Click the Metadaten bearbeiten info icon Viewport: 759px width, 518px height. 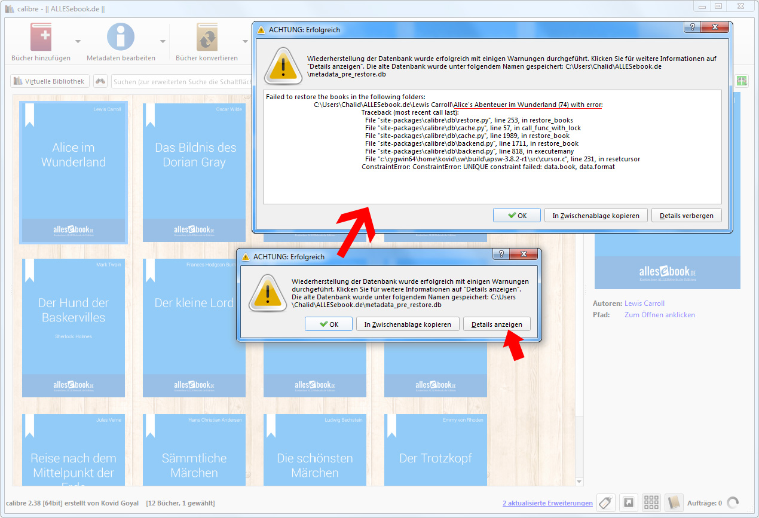pos(121,37)
